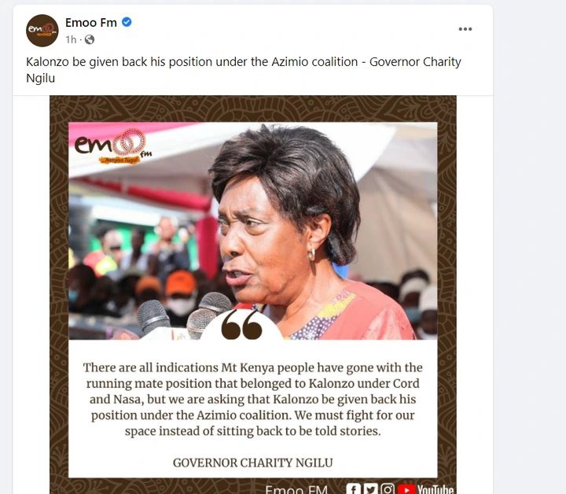Click the Kalonzo post caption text
This screenshot has height=494, width=566.
tap(244, 70)
